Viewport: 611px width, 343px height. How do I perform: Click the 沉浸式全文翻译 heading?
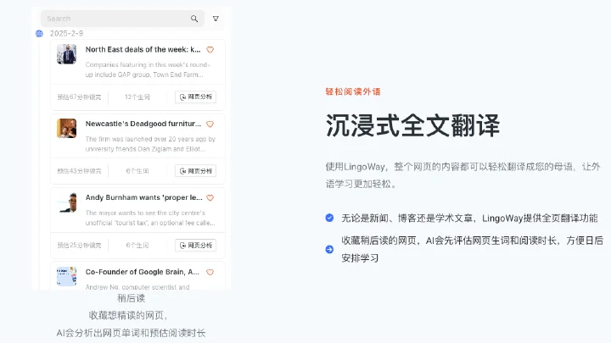click(x=412, y=125)
